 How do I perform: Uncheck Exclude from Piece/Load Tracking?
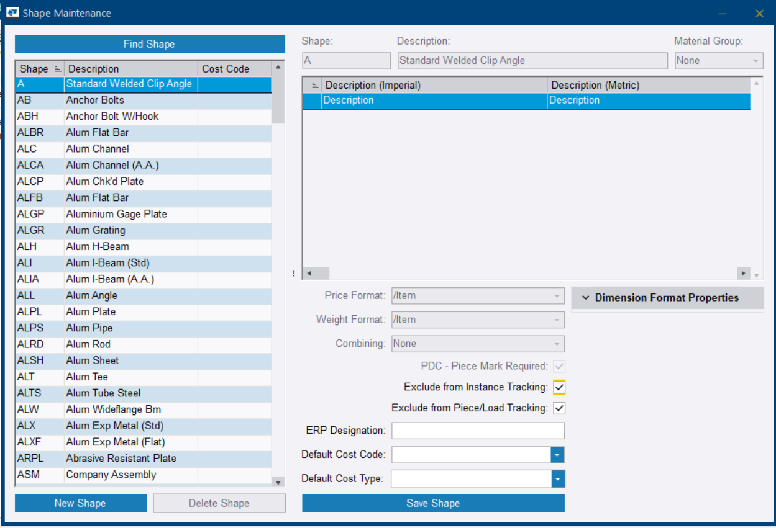click(x=558, y=408)
